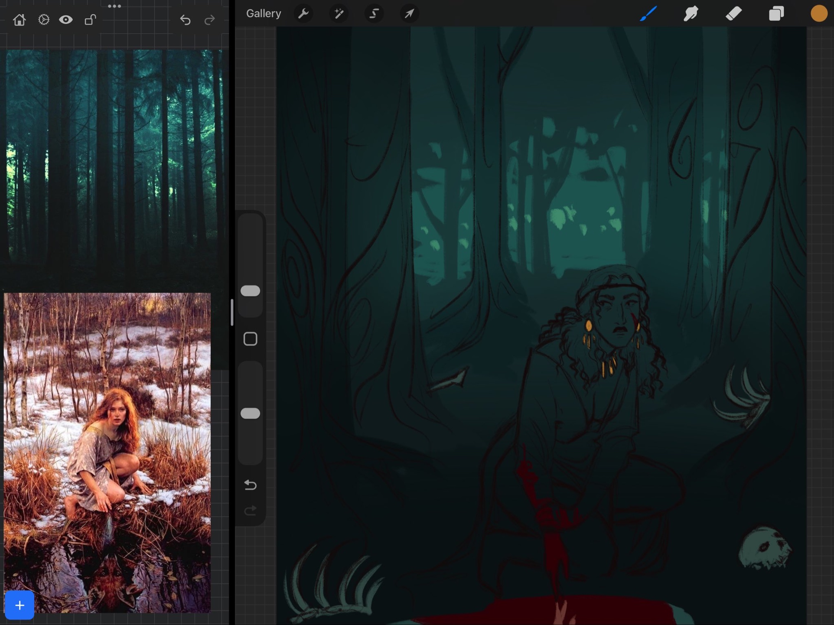Select the Eraser tool
This screenshot has width=834, height=625.
pyautogui.click(x=734, y=14)
